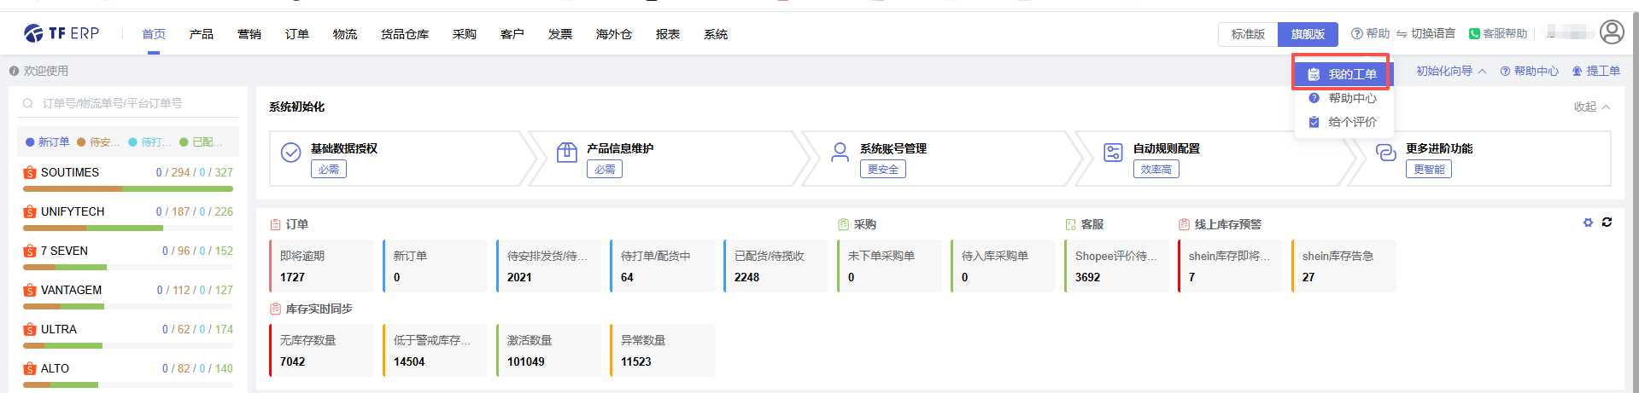The width and height of the screenshot is (1639, 393).
Task: Click the basic data authorization checkmark icon
Action: point(290,153)
